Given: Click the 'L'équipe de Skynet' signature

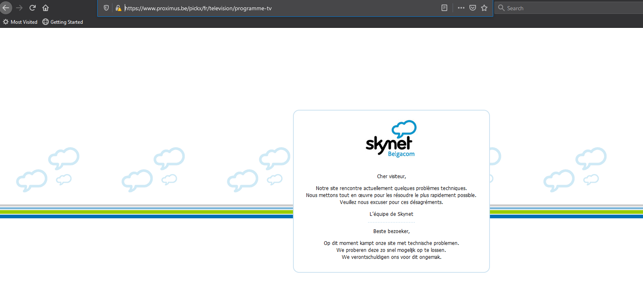Looking at the screenshot, I should (391, 214).
